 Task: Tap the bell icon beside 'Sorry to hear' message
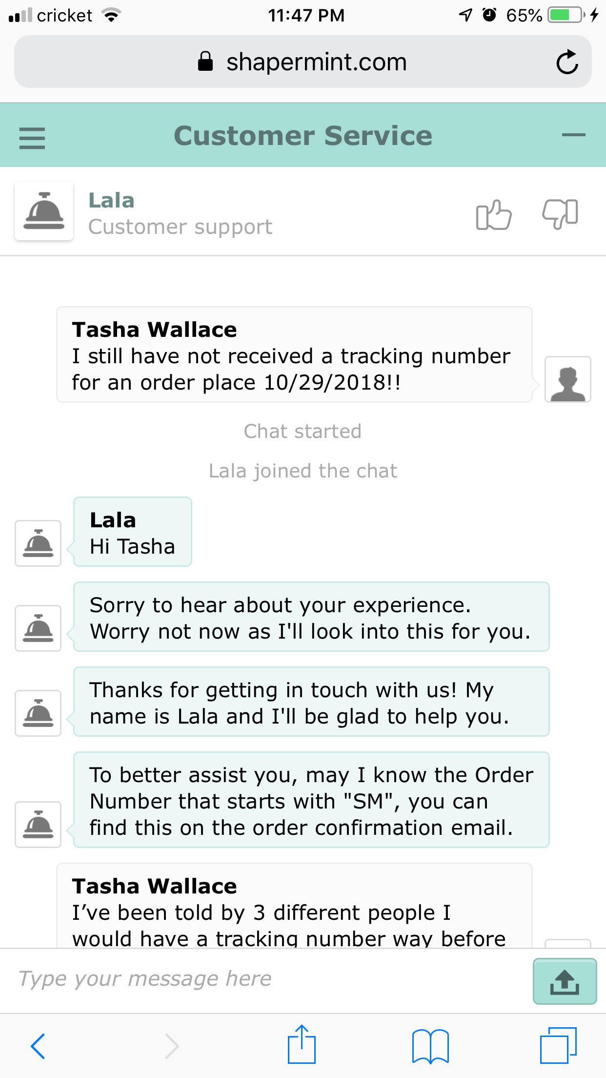point(38,628)
